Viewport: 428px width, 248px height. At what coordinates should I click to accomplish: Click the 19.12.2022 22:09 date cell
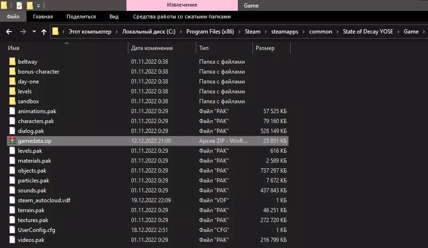[x=151, y=200]
